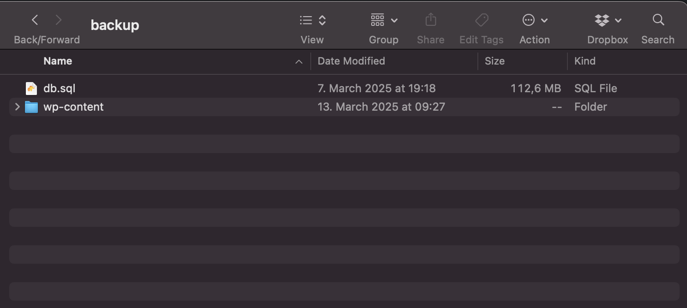Screen dimensions: 687x308
Task: Sort by Size column header
Action: tap(494, 61)
